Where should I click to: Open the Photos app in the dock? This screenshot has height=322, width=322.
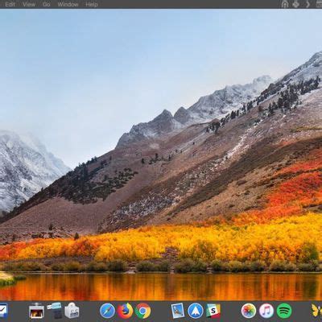(249, 311)
